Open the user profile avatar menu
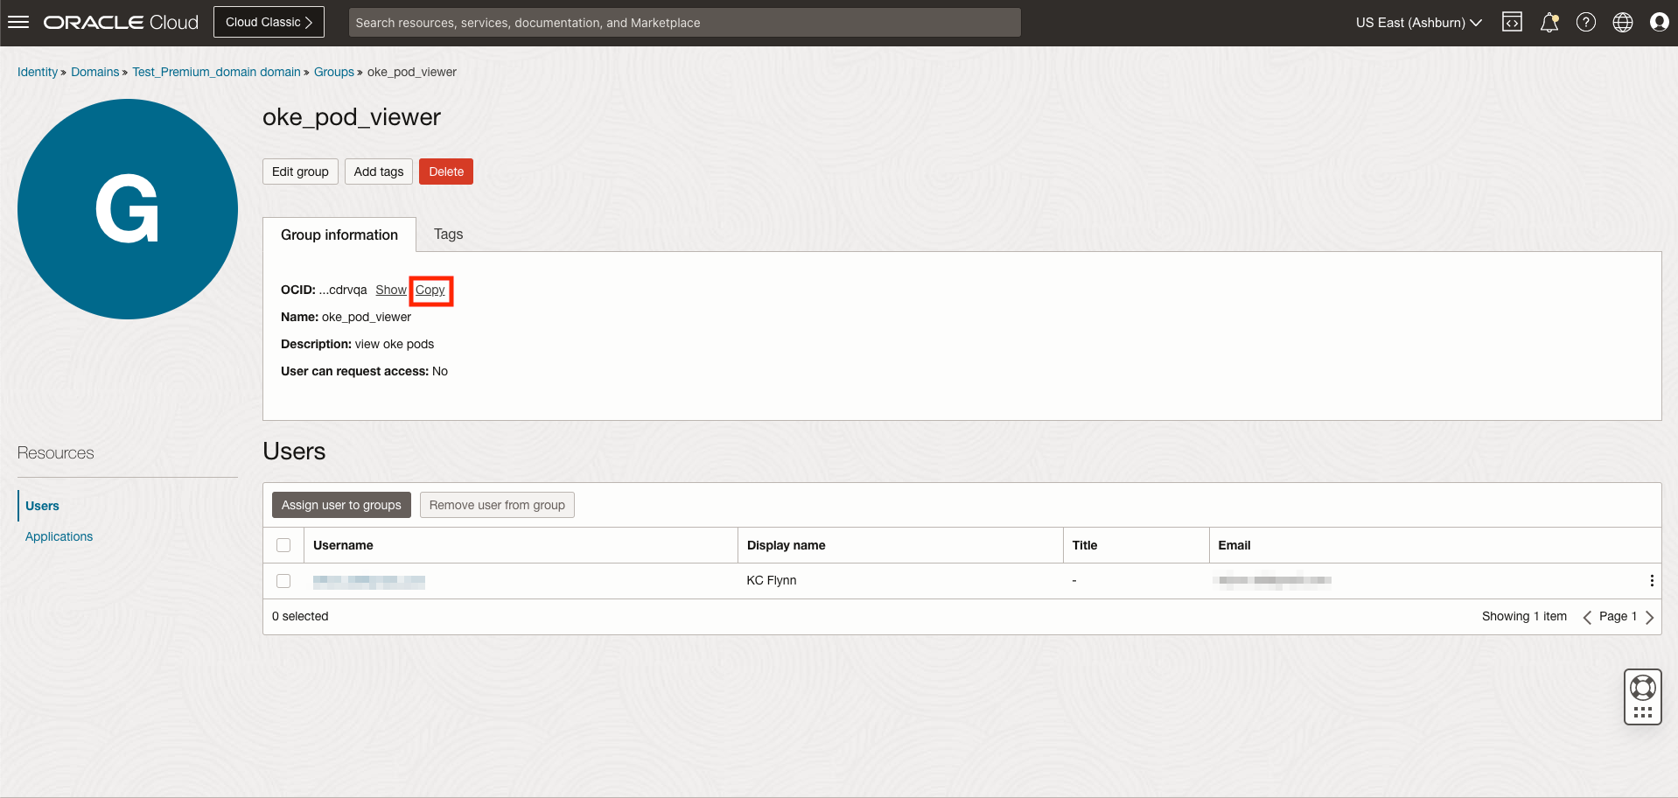This screenshot has width=1678, height=798. coord(1659,23)
